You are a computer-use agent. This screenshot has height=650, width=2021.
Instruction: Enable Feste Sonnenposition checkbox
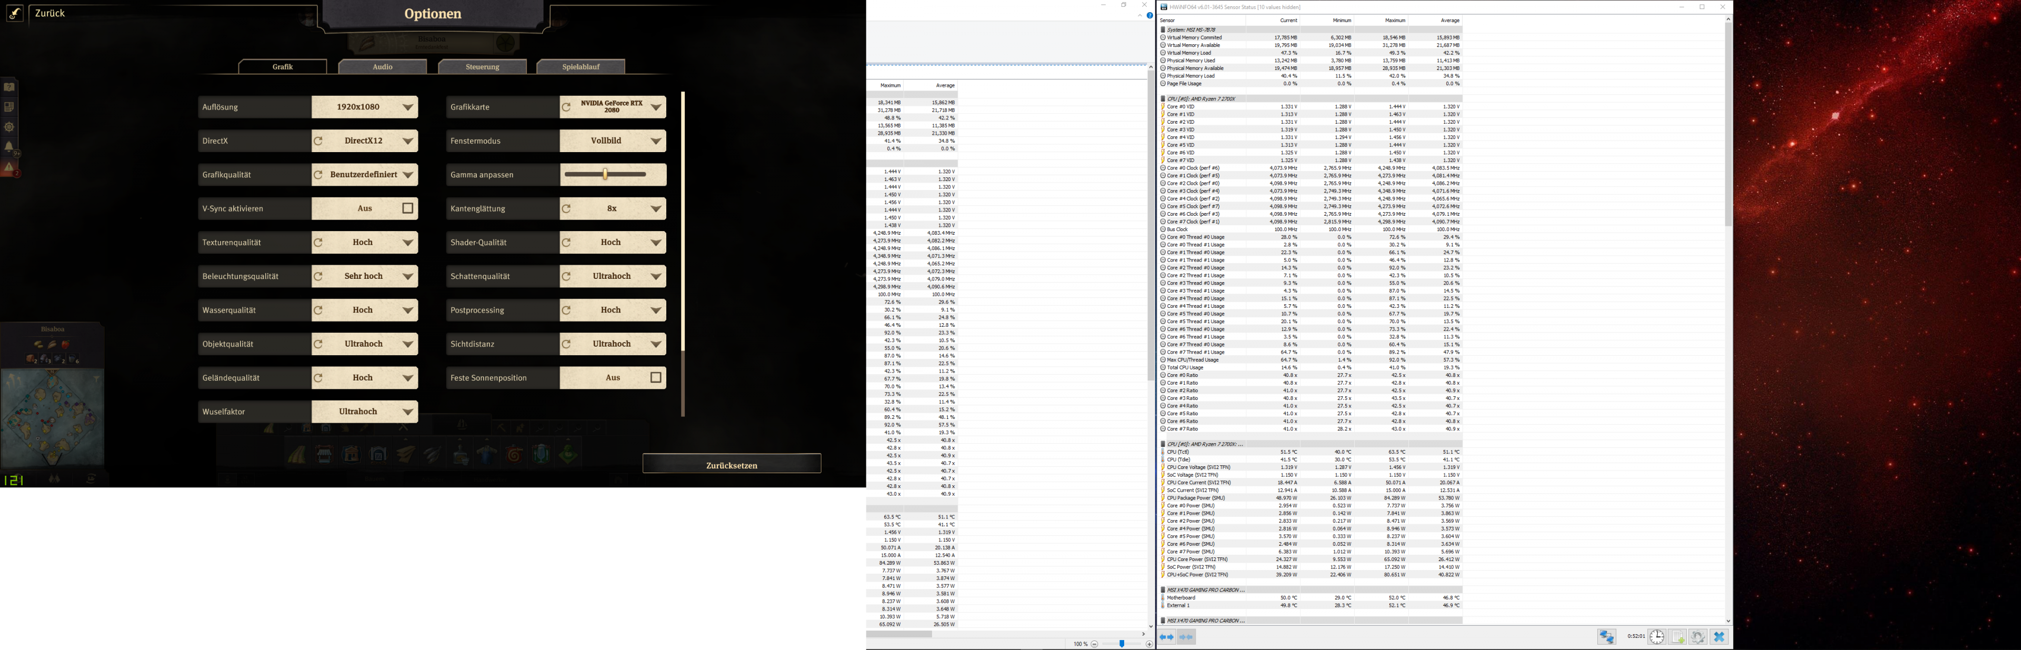pyautogui.click(x=656, y=378)
